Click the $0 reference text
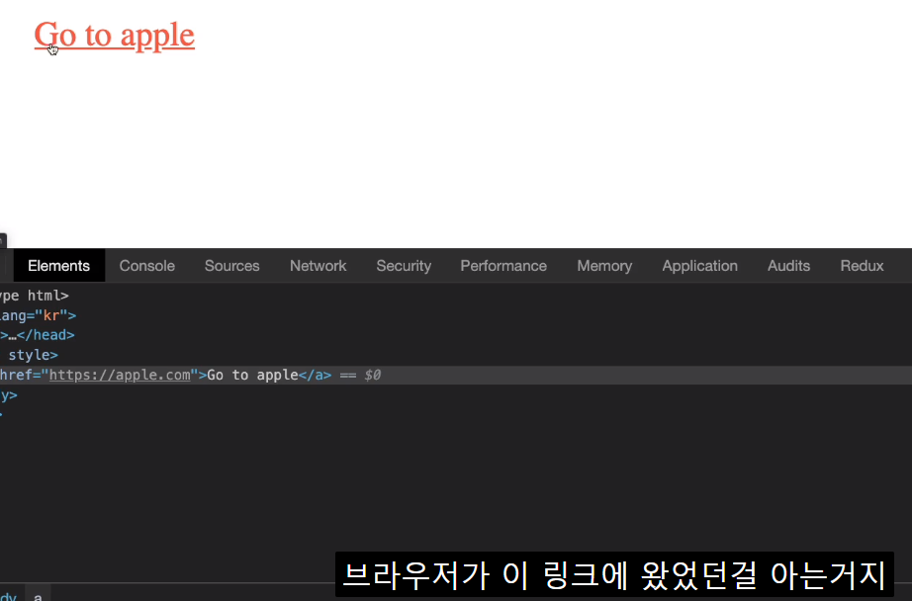 tap(373, 375)
